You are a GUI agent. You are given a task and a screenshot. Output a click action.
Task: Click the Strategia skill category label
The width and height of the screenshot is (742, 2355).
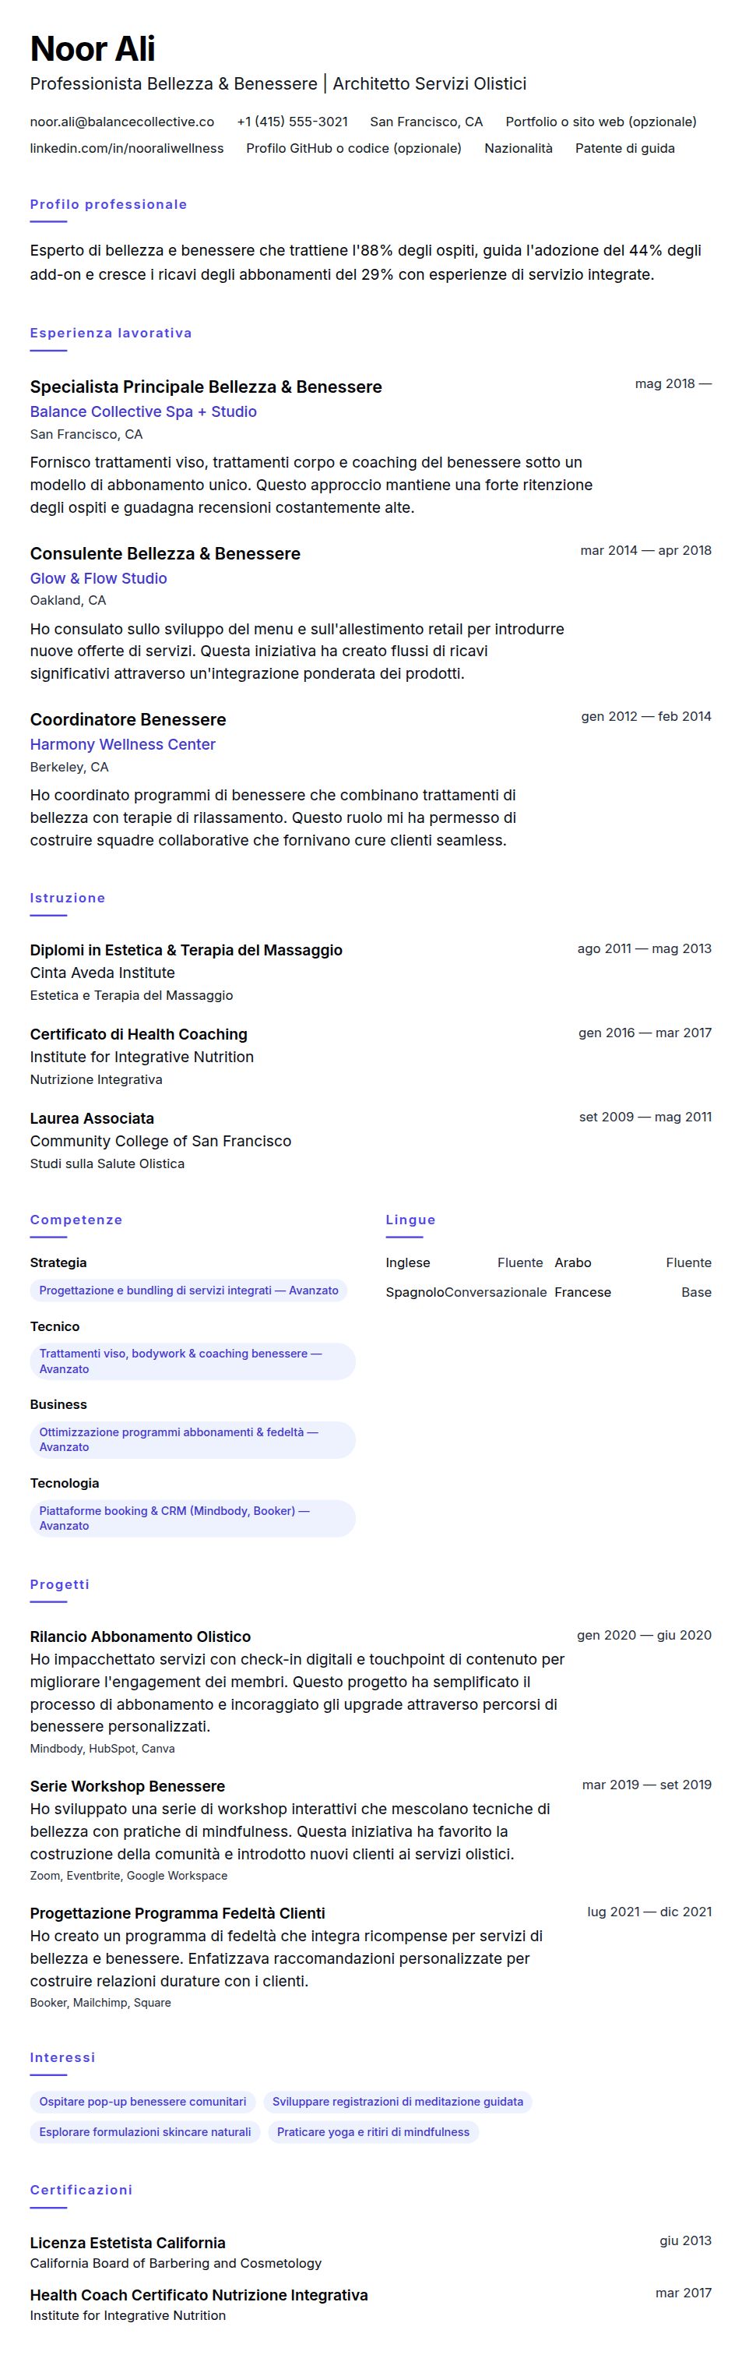coord(58,1262)
